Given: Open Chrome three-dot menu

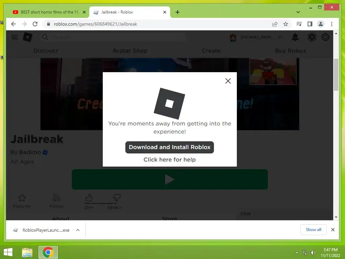Looking at the screenshot, I should [x=332, y=24].
